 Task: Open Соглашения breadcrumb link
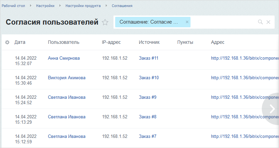click(122, 6)
